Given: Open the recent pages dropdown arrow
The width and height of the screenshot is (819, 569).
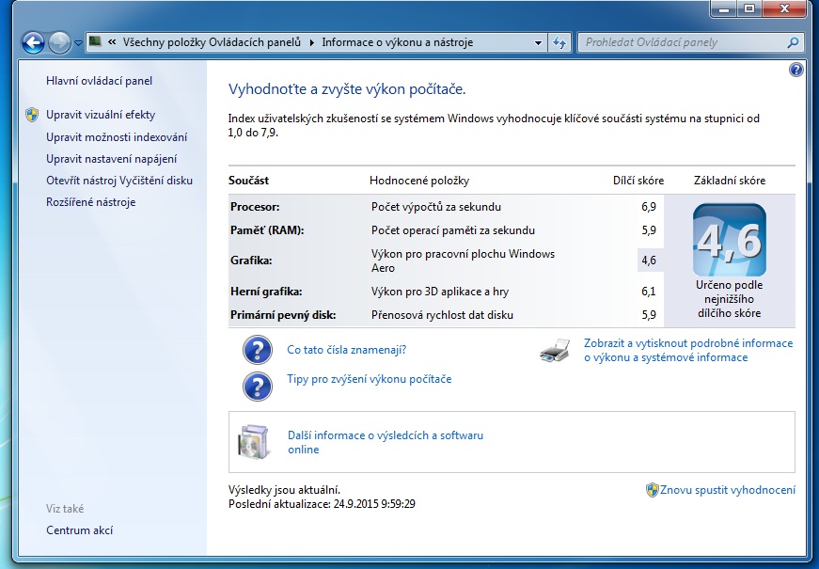Looking at the screenshot, I should point(78,43).
